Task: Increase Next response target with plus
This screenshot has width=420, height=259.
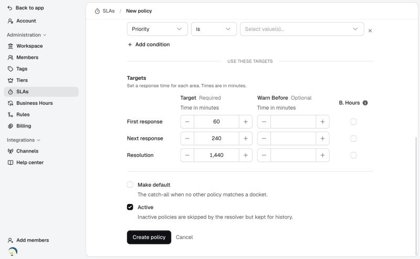Action: 246,138
